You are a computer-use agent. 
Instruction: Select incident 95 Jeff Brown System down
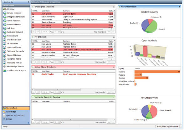[72, 14]
